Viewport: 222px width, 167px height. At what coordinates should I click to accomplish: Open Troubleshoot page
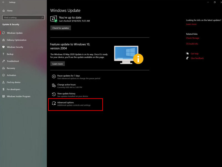[x=13, y=61]
